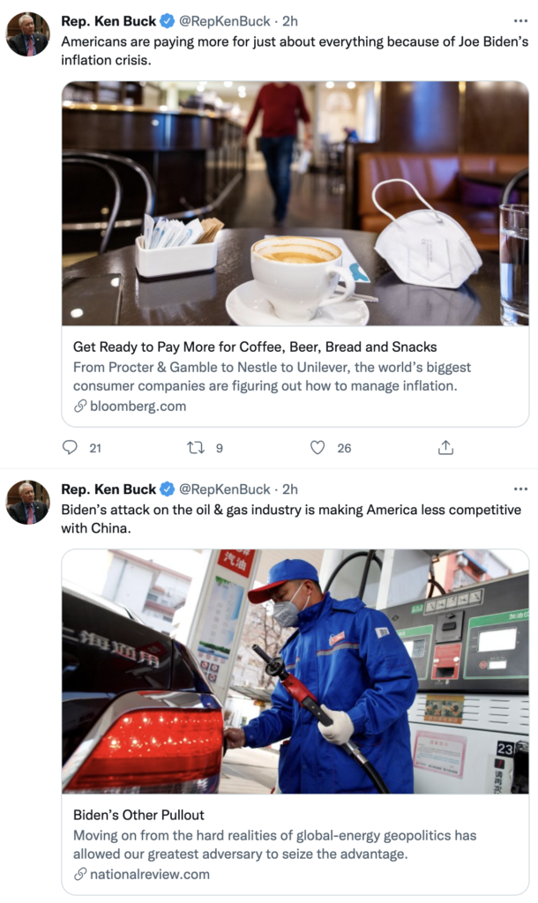Image resolution: width=538 pixels, height=903 pixels.
Task: Open Ken Buck's avatar on the second tweet
Action: coord(28,502)
